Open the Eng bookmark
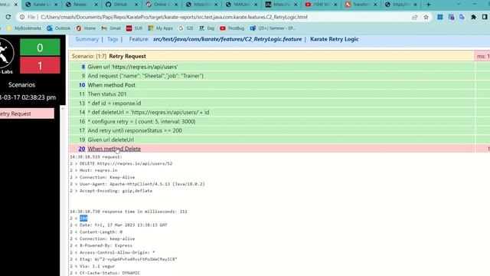 coord(207,28)
